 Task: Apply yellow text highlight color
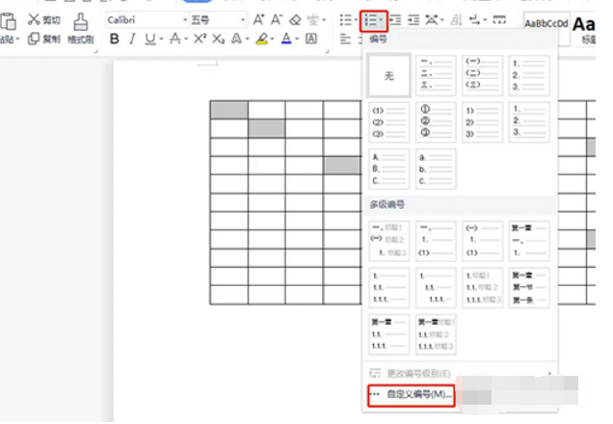pos(261,39)
